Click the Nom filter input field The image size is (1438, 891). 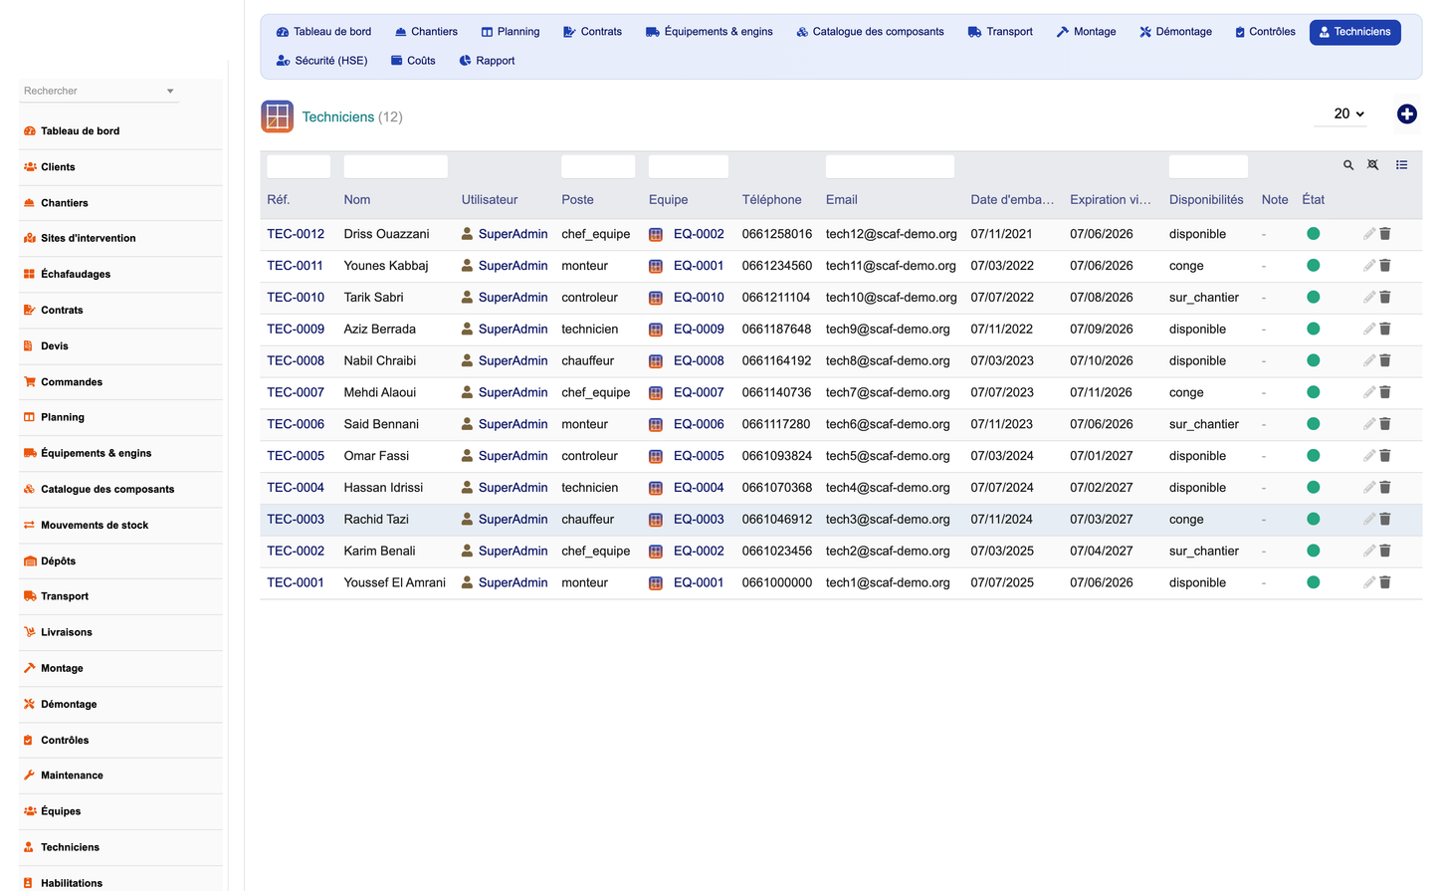click(x=395, y=166)
